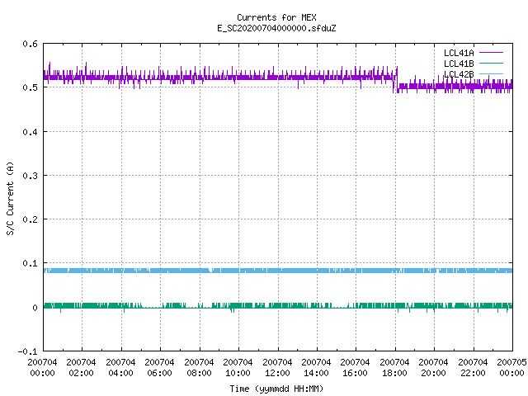The image size is (528, 396).
Task: Click the 18:00 x-axis tick label
Action: click(394, 373)
